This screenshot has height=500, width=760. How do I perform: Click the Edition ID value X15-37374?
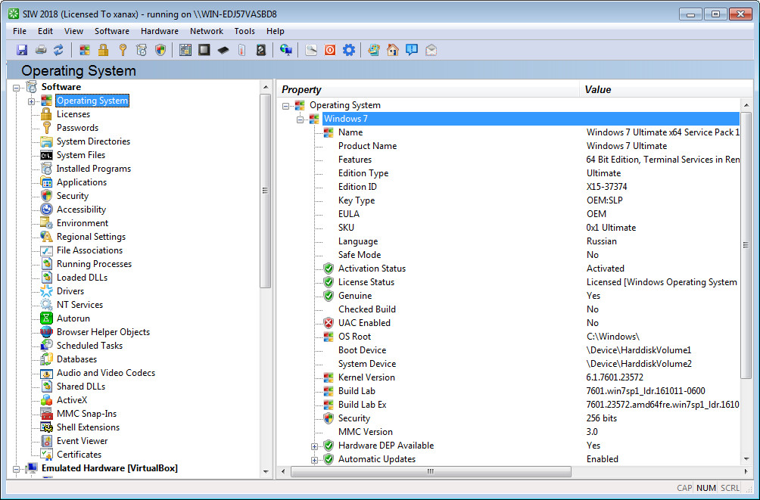click(606, 187)
